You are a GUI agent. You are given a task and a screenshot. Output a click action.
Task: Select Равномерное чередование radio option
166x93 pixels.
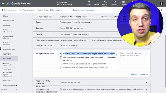point(61,67)
